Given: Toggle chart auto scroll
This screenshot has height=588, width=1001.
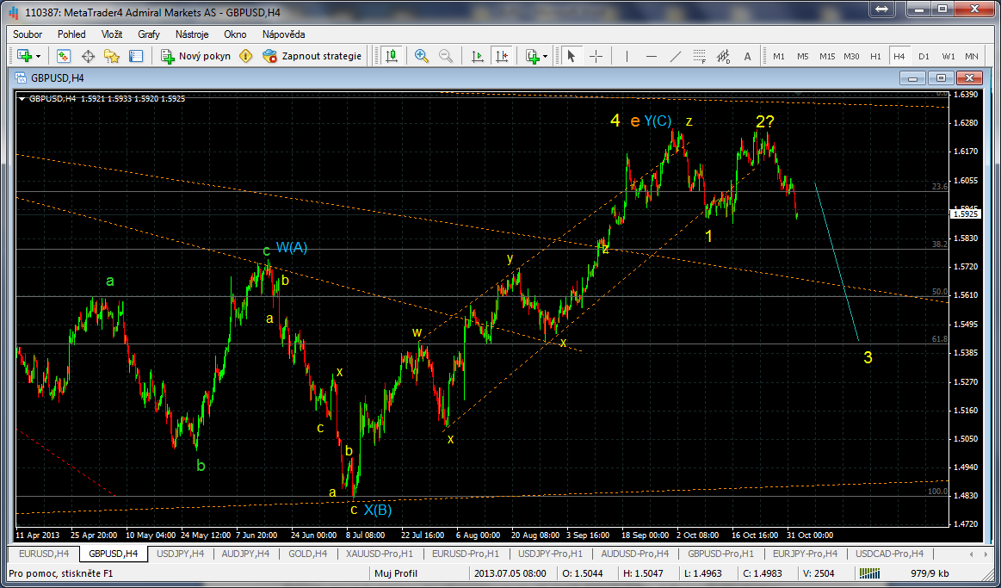Looking at the screenshot, I should (477, 56).
